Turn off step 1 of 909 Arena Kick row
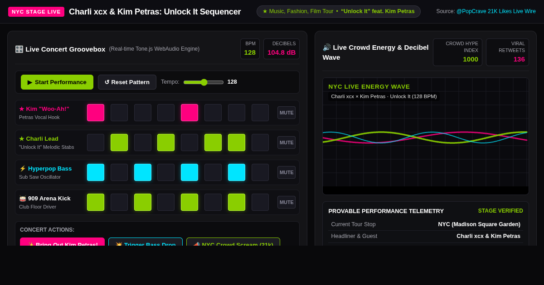The image size is (544, 285). tap(96, 202)
